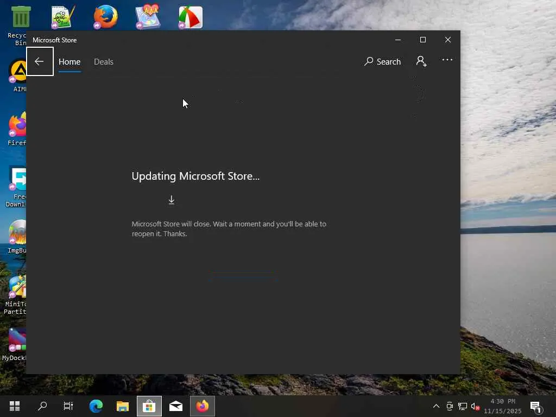Show hidden system tray icons
Image resolution: width=556 pixels, height=417 pixels.
pos(436,406)
